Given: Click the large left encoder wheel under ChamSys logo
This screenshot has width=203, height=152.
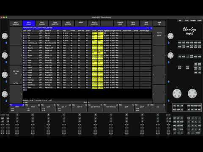Looking at the screenshot, I should coord(177,93).
